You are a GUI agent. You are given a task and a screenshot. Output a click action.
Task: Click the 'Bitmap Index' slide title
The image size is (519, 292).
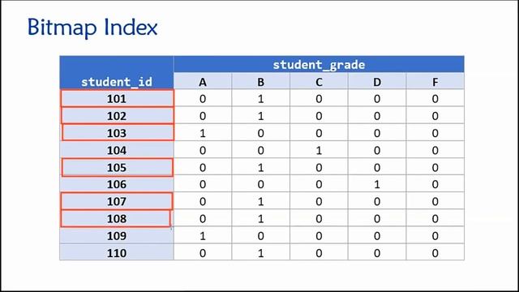coord(92,28)
